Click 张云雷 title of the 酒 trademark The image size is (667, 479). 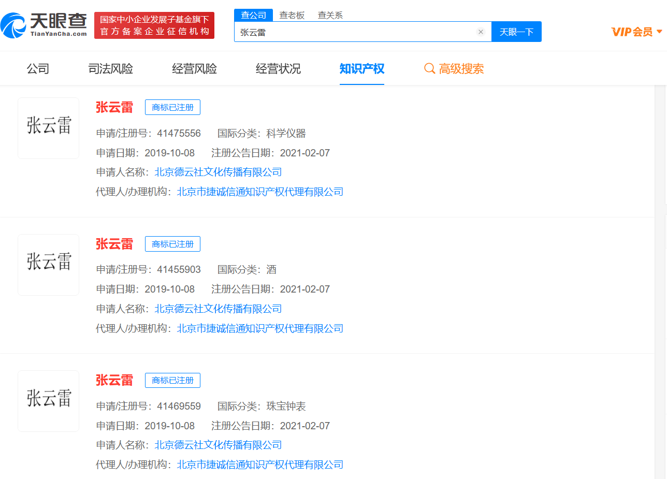tap(114, 244)
